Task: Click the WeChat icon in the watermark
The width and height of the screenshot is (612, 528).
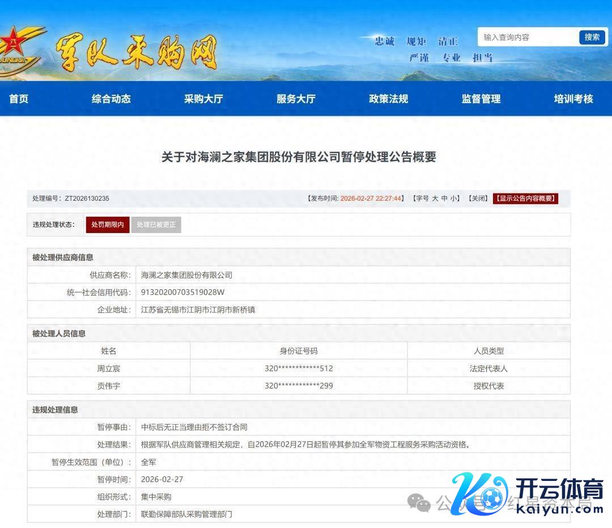Action: coord(420,502)
